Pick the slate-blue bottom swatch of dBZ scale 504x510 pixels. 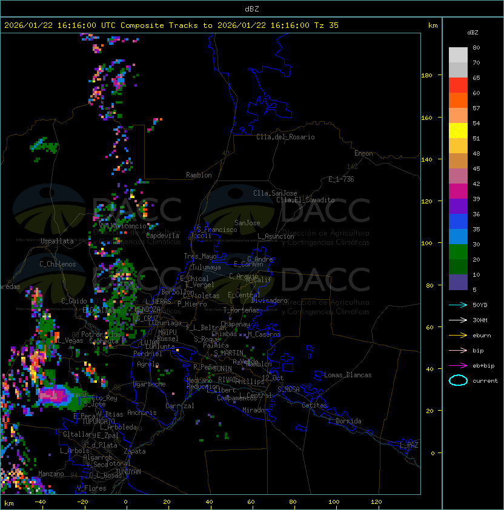click(x=458, y=282)
